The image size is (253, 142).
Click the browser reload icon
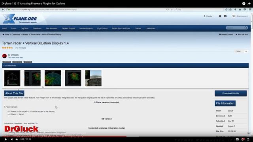(x=172, y=9)
